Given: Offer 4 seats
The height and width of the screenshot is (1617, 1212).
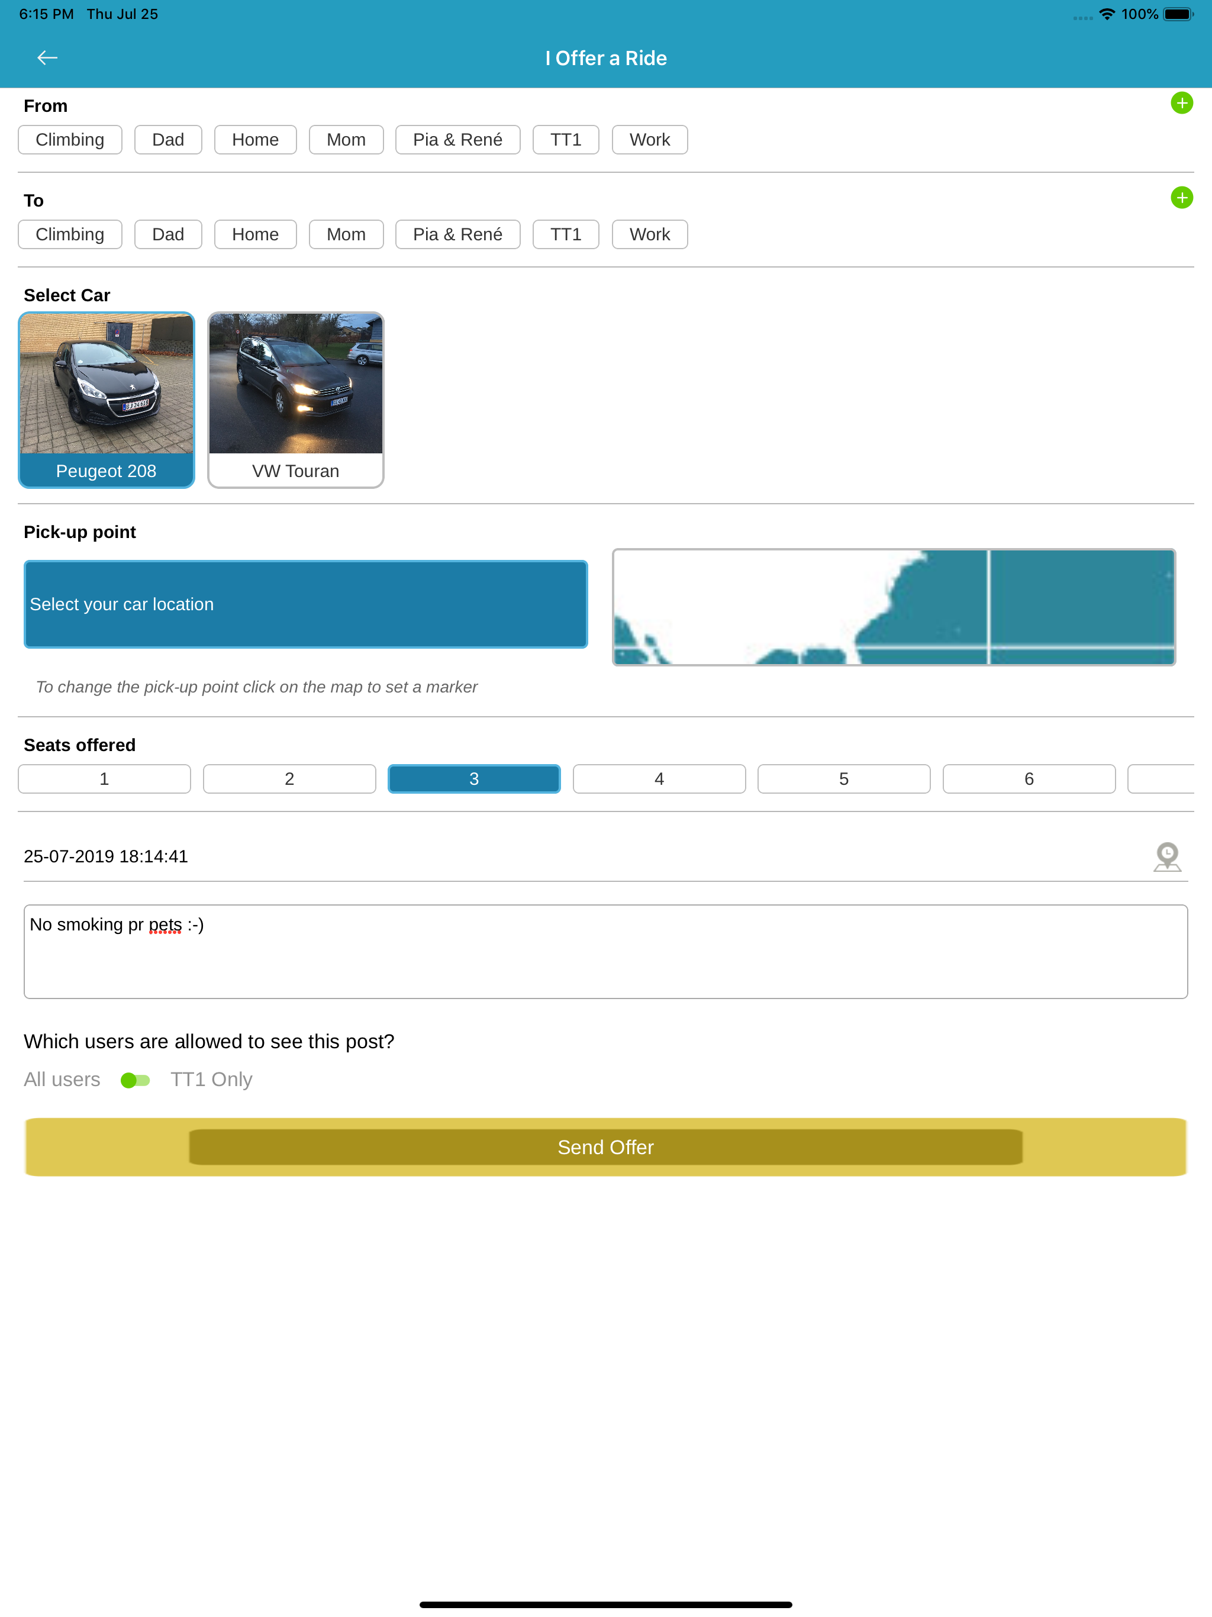Looking at the screenshot, I should pyautogui.click(x=659, y=778).
